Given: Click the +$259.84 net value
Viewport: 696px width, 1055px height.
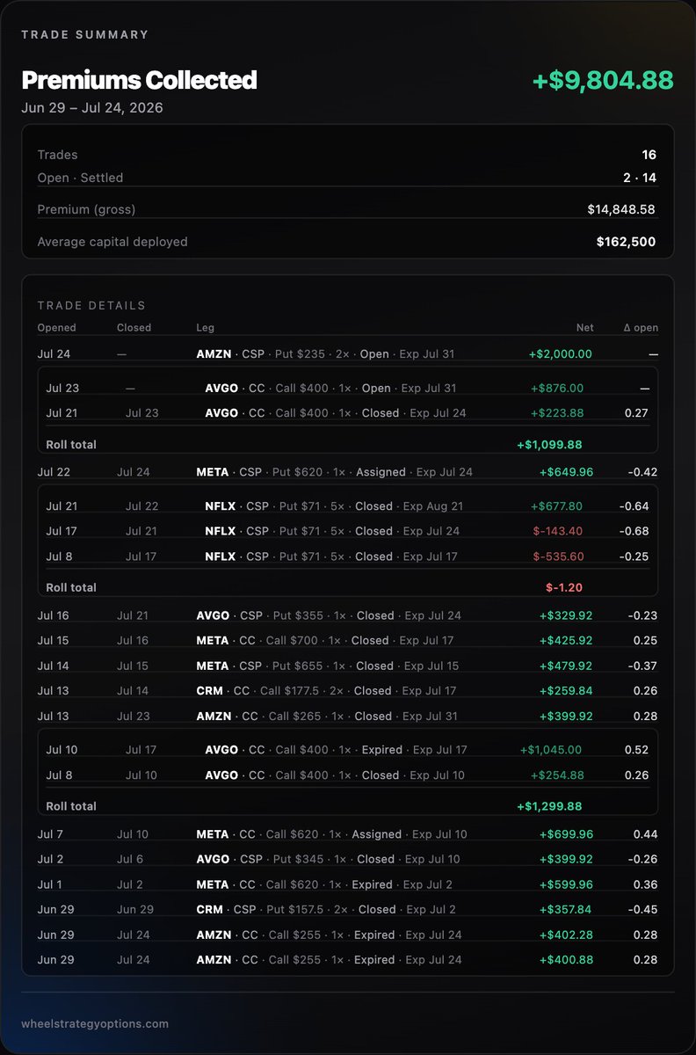Looking at the screenshot, I should (x=566, y=691).
